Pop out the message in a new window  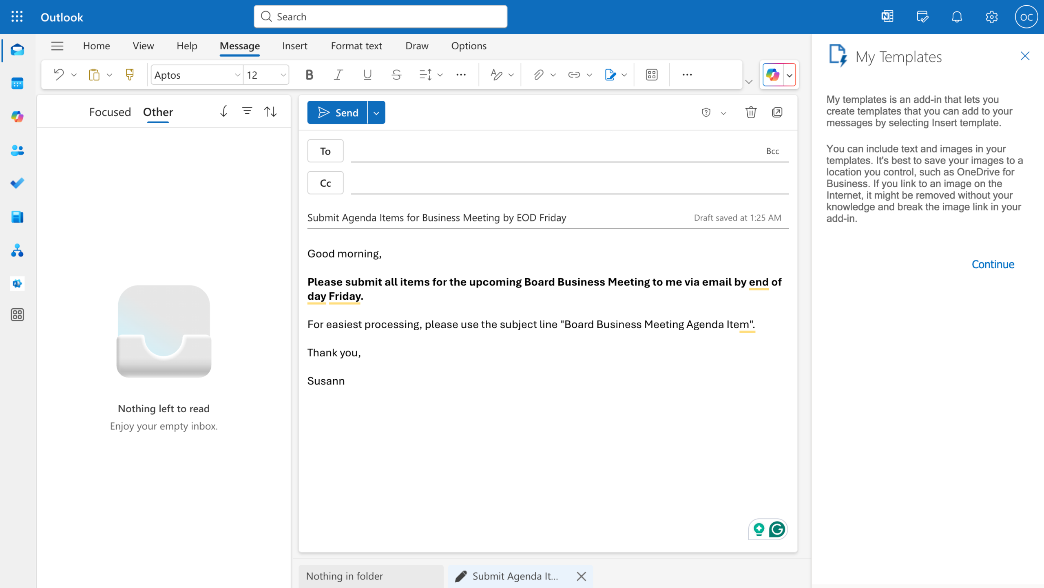point(777,112)
